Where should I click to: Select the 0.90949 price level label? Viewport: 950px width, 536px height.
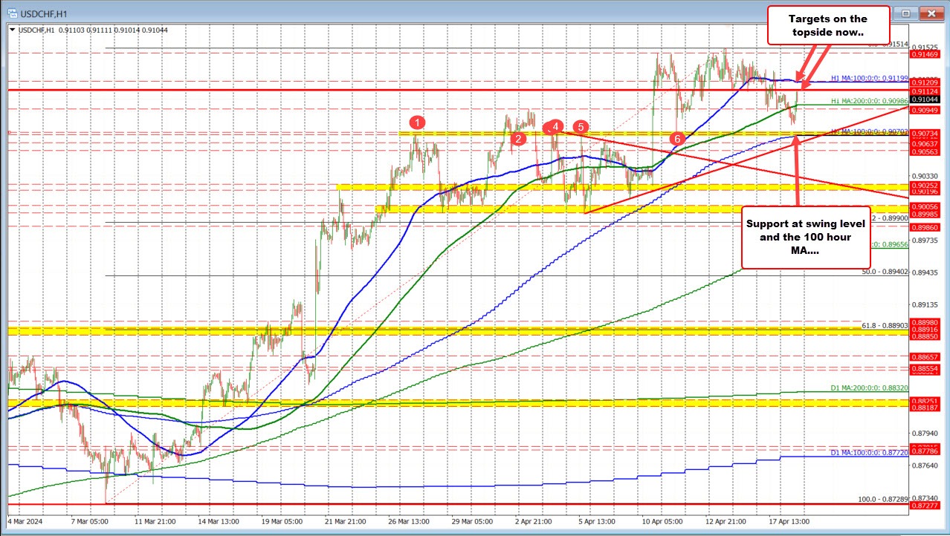[923, 110]
